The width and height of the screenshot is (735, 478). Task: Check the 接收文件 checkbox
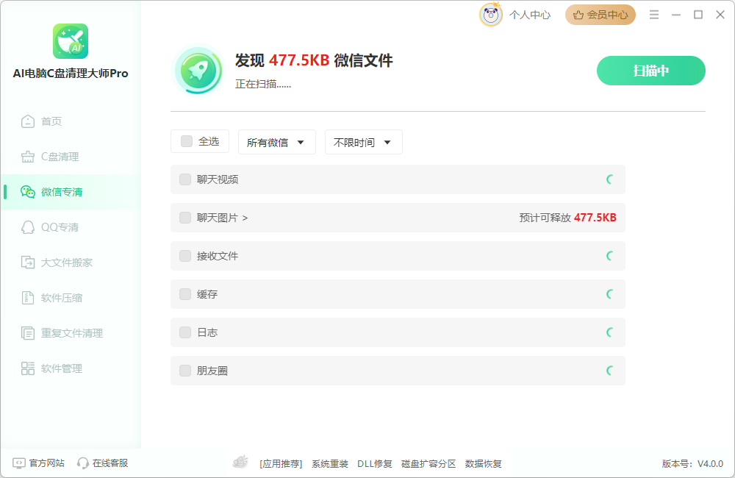tap(185, 256)
